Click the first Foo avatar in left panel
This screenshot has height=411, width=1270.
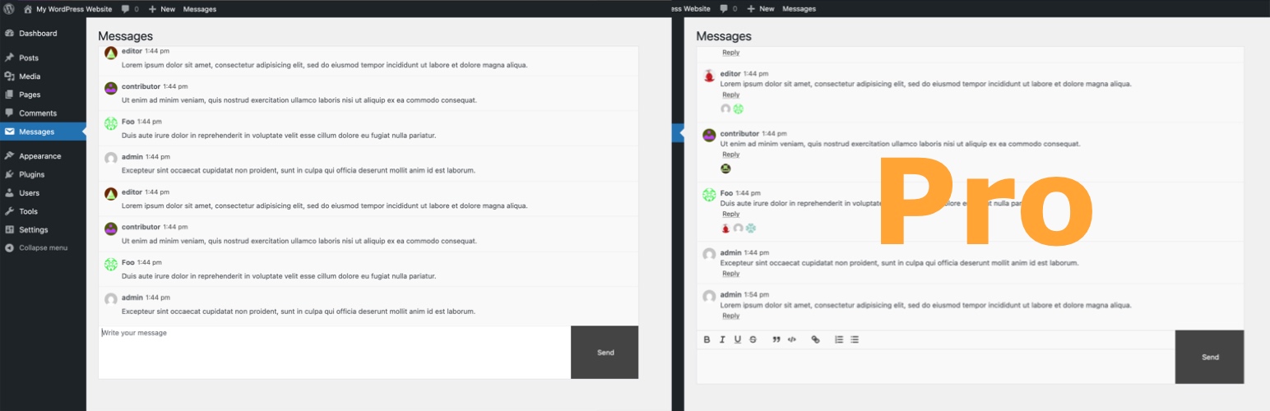pos(111,123)
